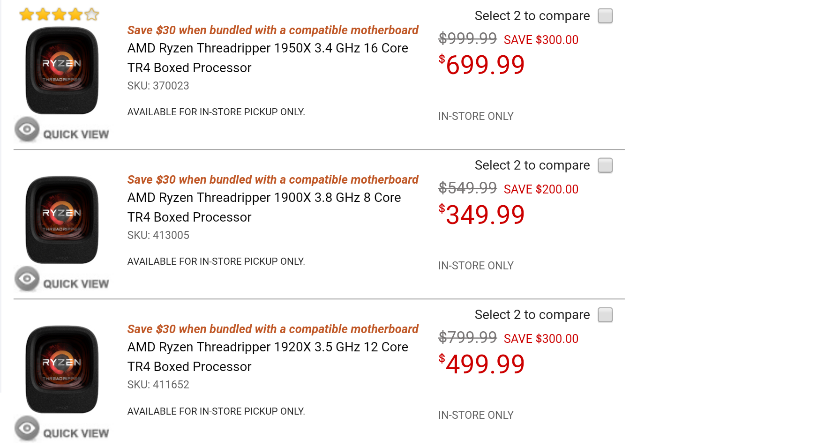Open the Threadripper 1920X product image
This screenshot has width=817, height=446.
point(62,370)
